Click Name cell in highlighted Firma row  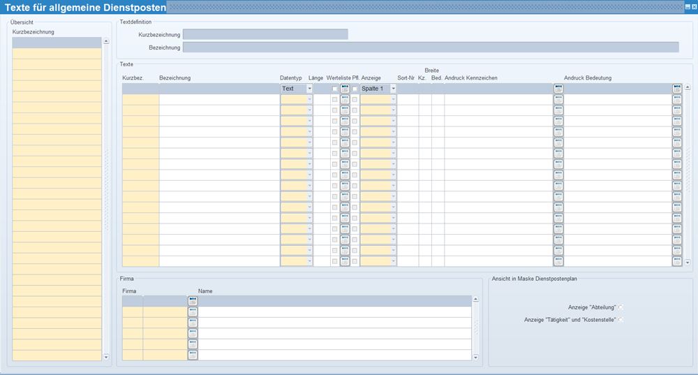[335, 301]
